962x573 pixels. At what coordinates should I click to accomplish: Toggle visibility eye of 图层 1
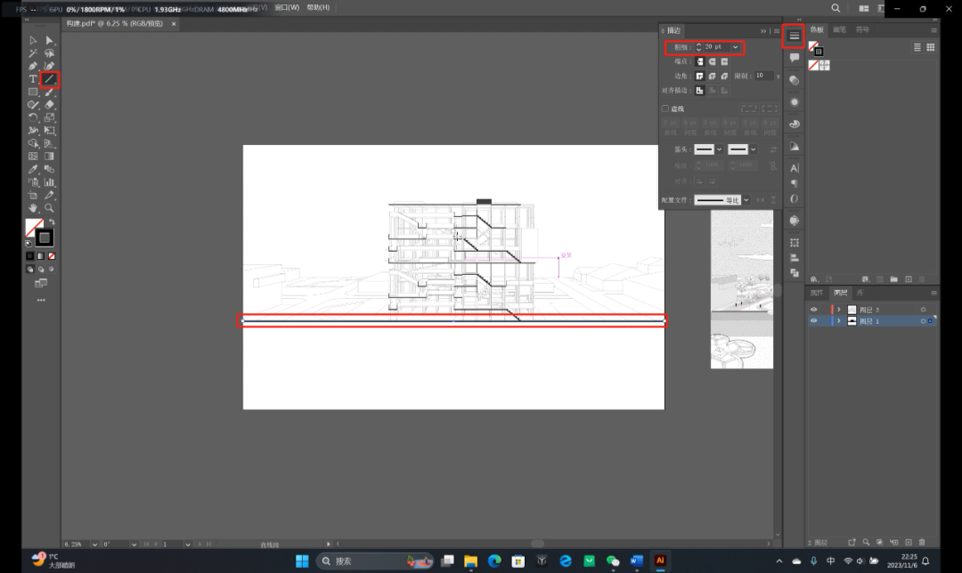(813, 321)
